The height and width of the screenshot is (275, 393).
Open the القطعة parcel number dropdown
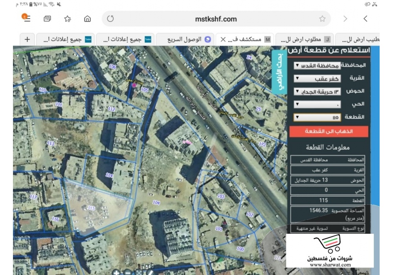click(x=317, y=117)
